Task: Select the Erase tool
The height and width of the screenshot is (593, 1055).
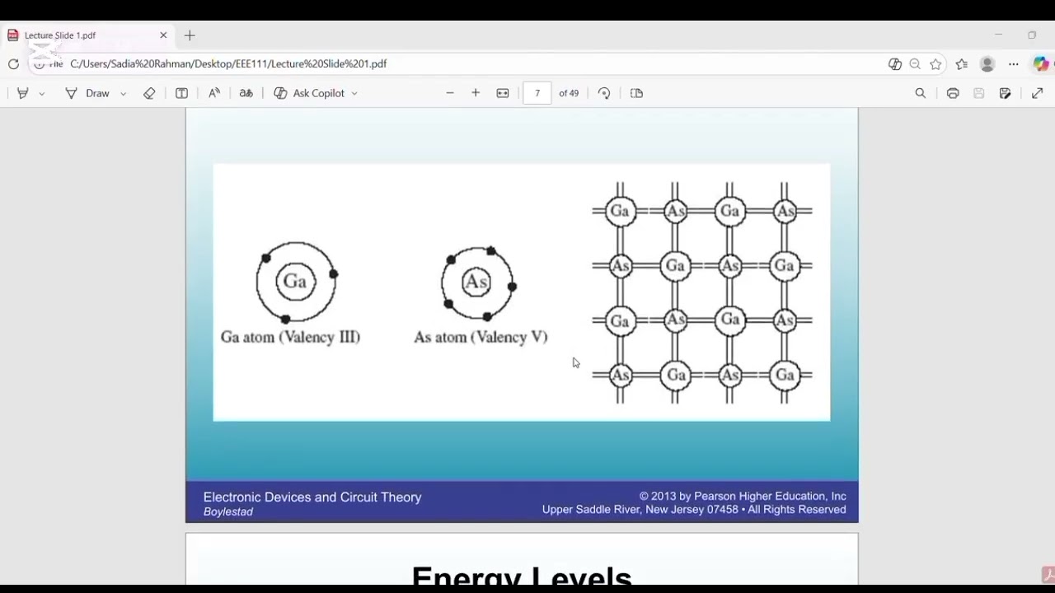Action: (149, 93)
